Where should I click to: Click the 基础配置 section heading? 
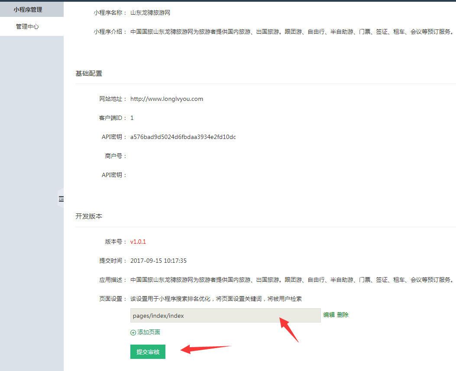click(x=89, y=74)
